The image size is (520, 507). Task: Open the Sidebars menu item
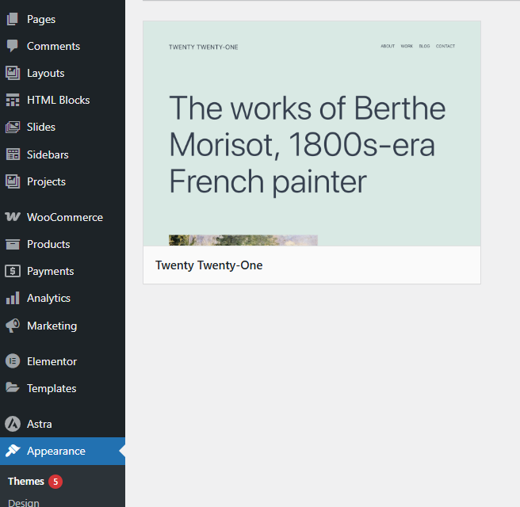coord(48,154)
